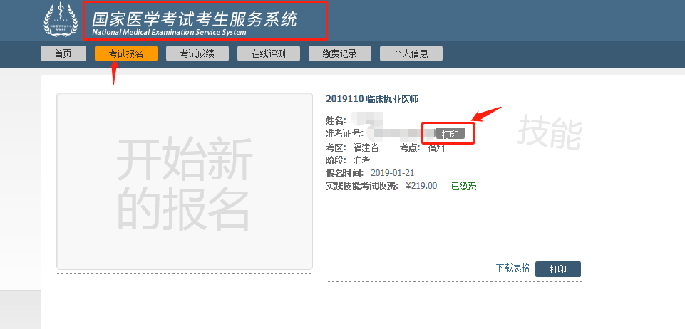The width and height of the screenshot is (685, 329).
Task: Open the 考试报名 tab
Action: pos(125,53)
